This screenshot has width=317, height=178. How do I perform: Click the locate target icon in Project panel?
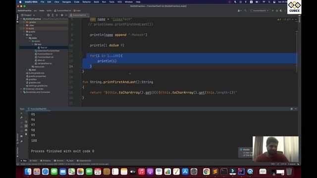(49, 15)
